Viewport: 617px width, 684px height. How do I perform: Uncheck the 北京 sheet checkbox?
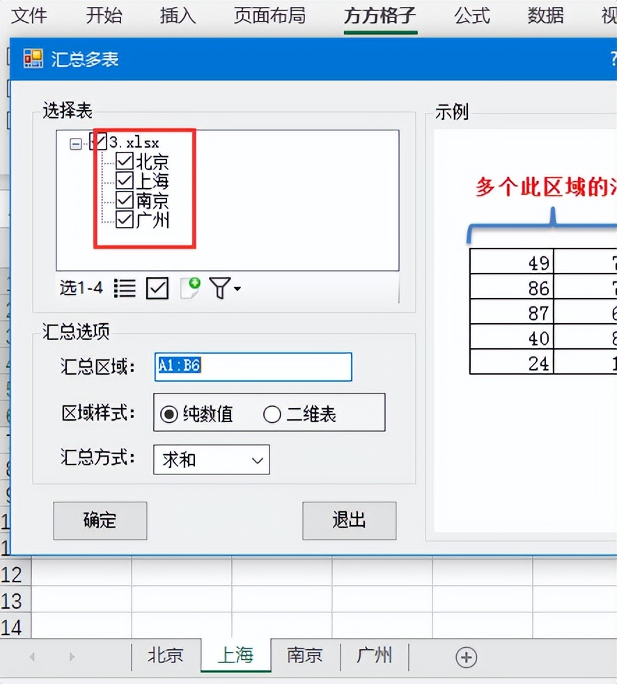tap(123, 162)
